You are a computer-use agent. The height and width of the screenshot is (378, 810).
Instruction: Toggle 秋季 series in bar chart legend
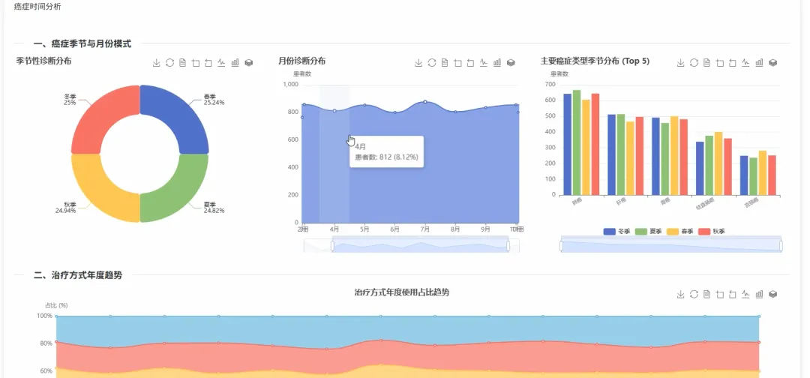711,231
